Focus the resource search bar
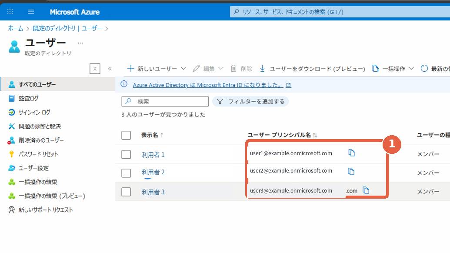450x253 pixels. [x=340, y=12]
